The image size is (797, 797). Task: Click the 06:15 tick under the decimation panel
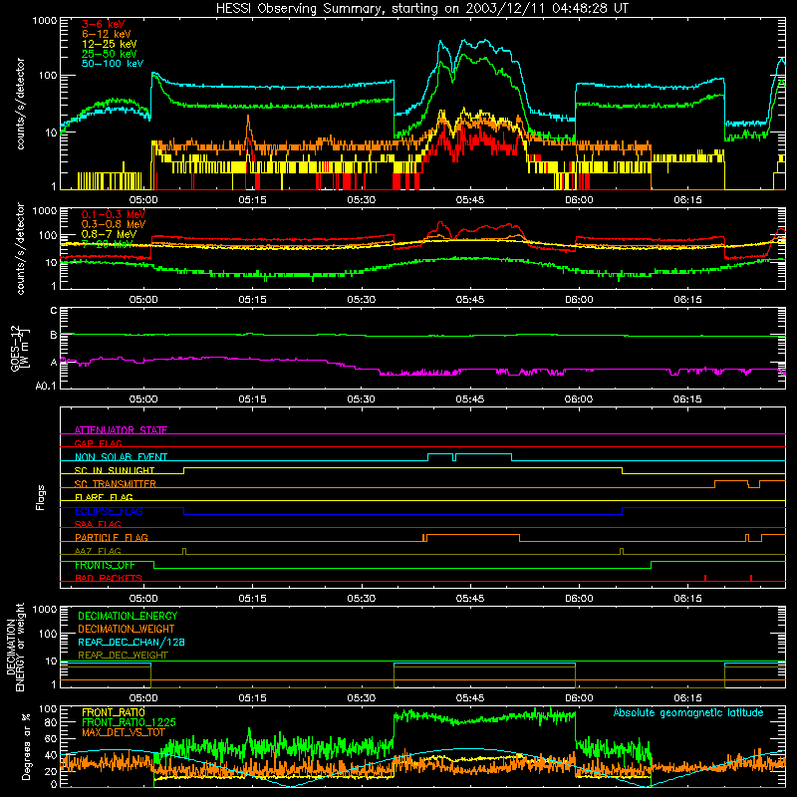687,697
